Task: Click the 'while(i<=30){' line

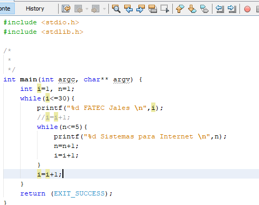Action: click(x=47, y=98)
